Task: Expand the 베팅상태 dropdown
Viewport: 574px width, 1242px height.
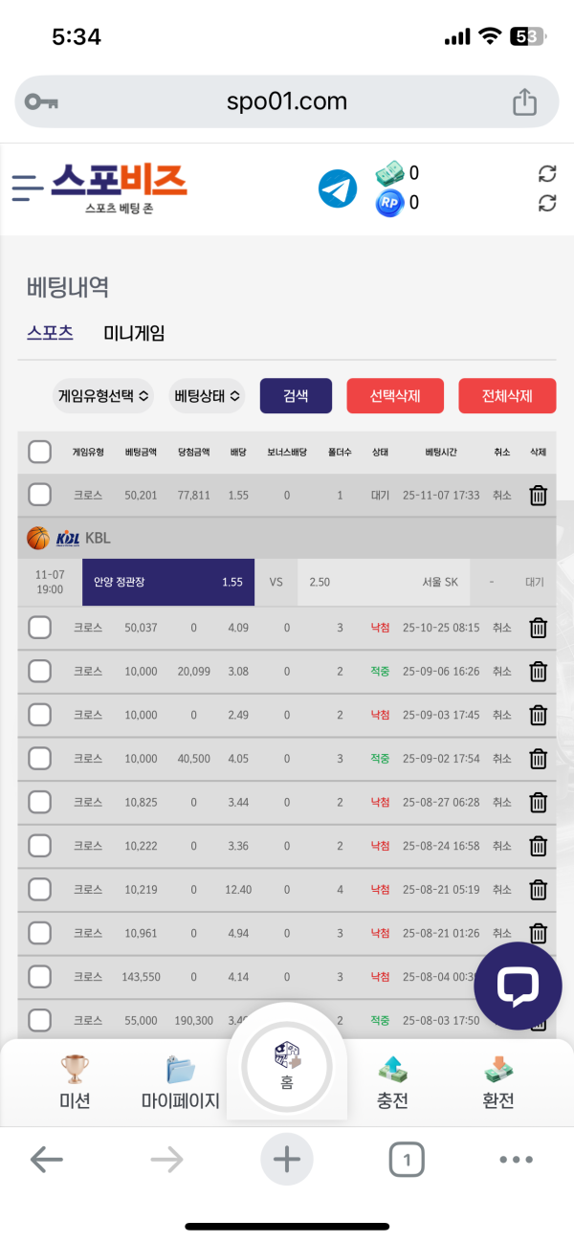Action: [x=207, y=395]
